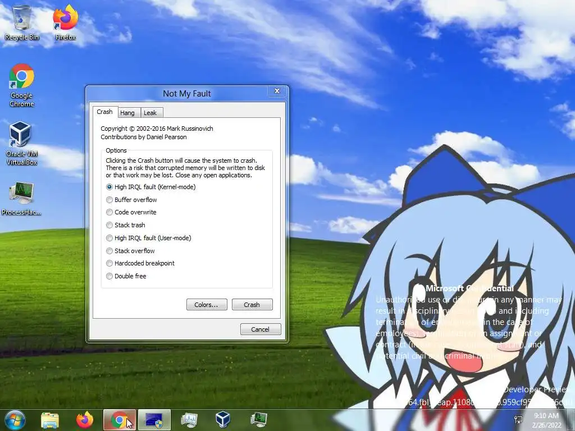This screenshot has width=575, height=431.
Task: Select the Buffer overflow radio button
Action: point(131,200)
